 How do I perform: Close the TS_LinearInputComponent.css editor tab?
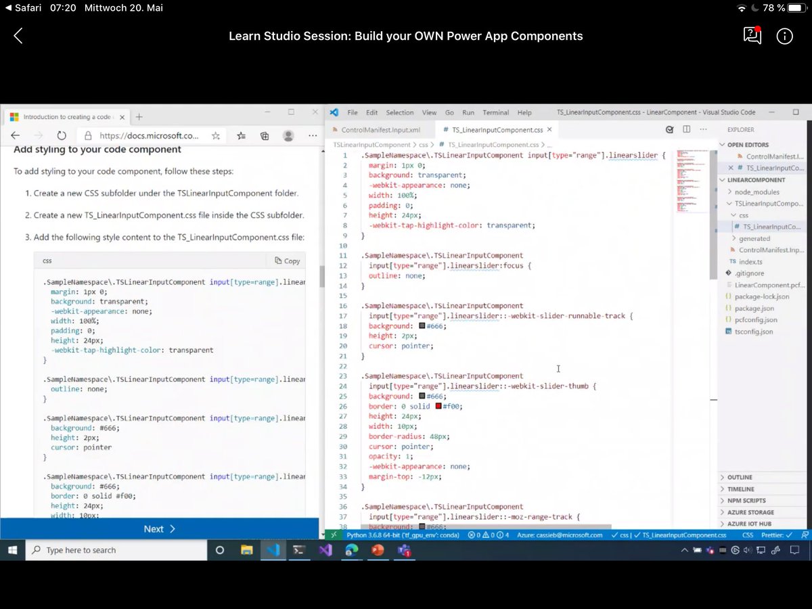pyautogui.click(x=549, y=129)
